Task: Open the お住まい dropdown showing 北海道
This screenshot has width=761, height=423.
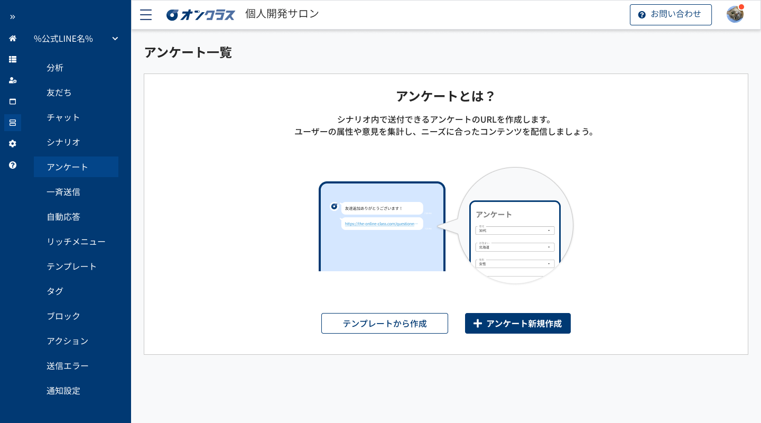Action: click(x=514, y=247)
